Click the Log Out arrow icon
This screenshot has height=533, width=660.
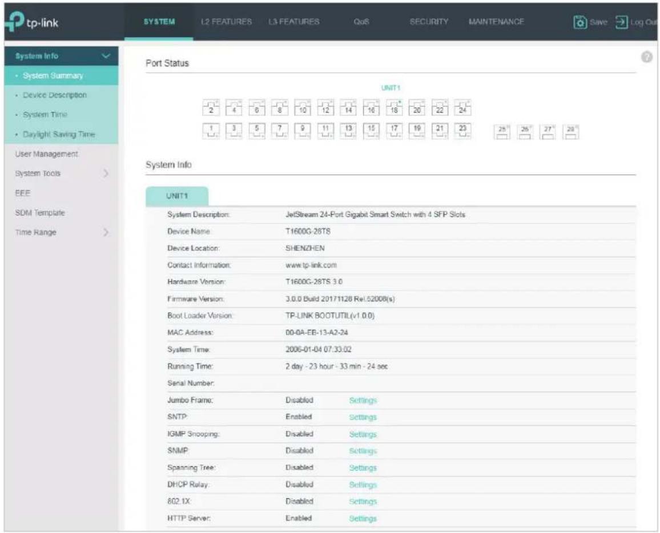622,22
